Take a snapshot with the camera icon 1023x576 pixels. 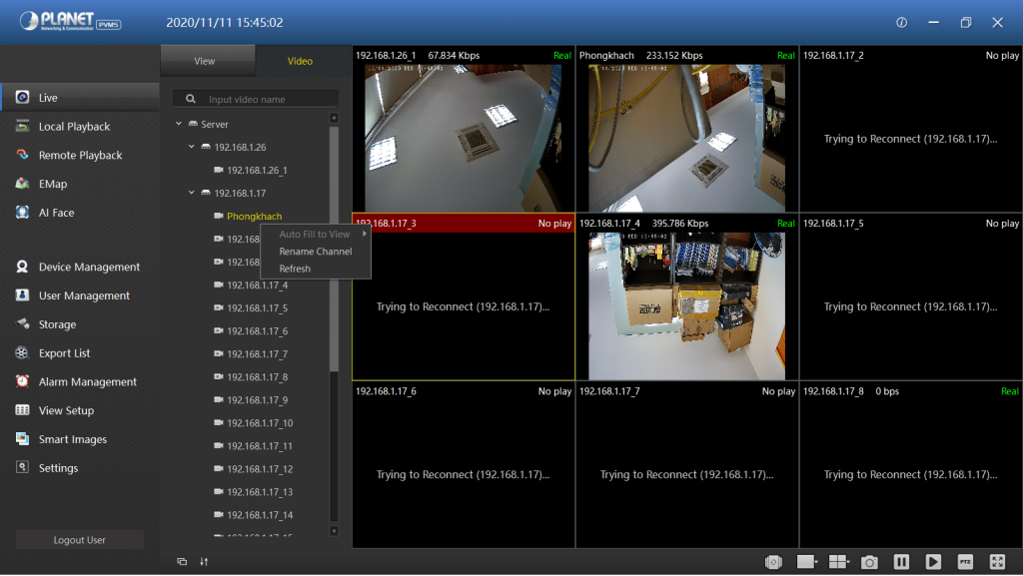pyautogui.click(x=869, y=562)
